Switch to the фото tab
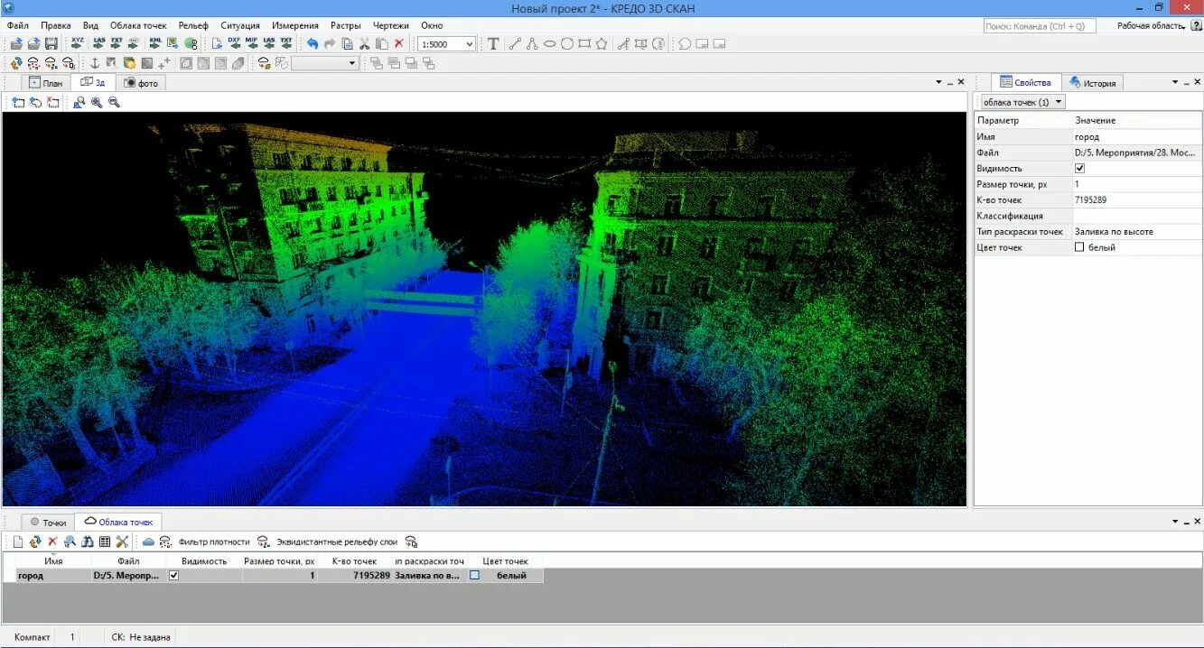 pyautogui.click(x=143, y=82)
